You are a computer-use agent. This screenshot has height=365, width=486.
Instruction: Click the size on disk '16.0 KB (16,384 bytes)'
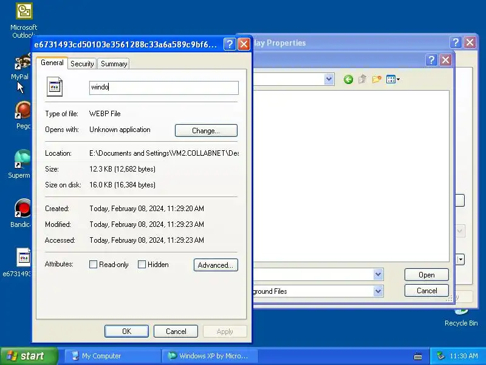[x=123, y=185]
